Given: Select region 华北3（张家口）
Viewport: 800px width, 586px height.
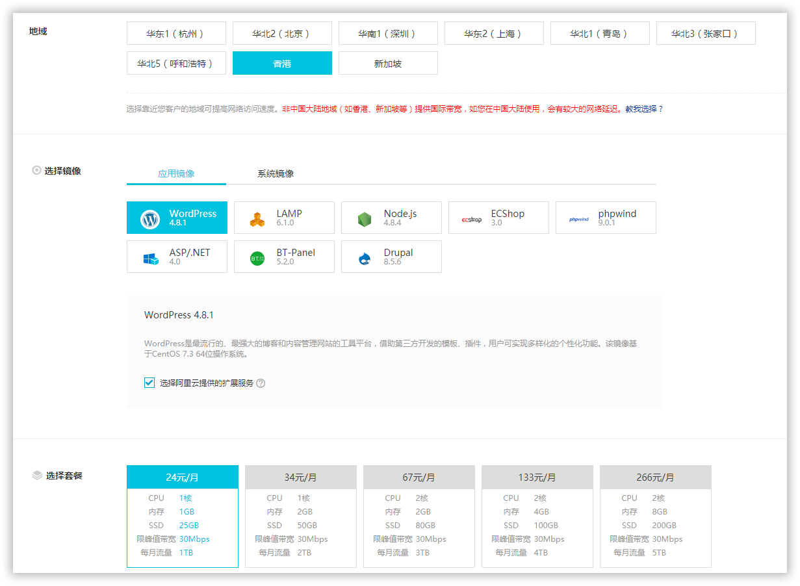Looking at the screenshot, I should click(x=706, y=33).
